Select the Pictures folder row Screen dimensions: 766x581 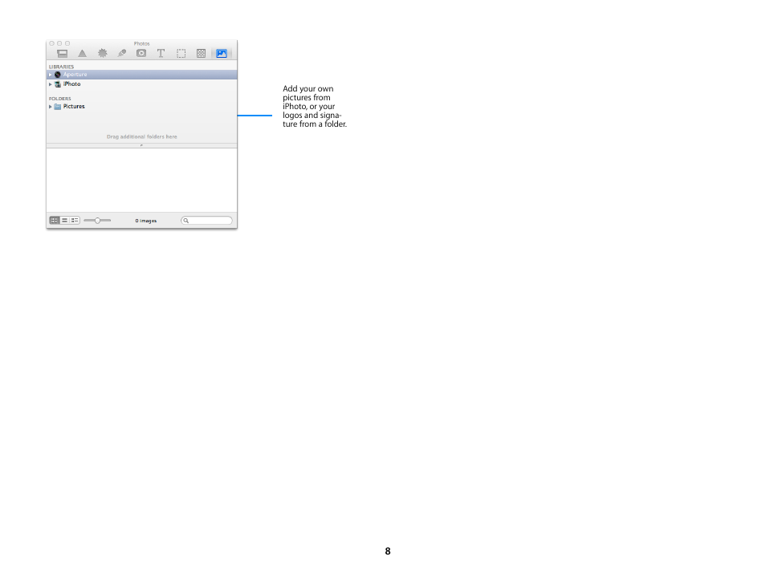[141, 107]
